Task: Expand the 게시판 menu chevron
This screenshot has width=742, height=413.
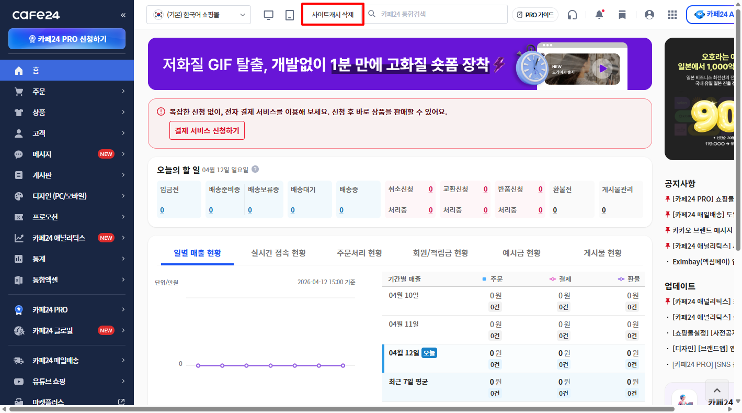Action: pyautogui.click(x=123, y=175)
